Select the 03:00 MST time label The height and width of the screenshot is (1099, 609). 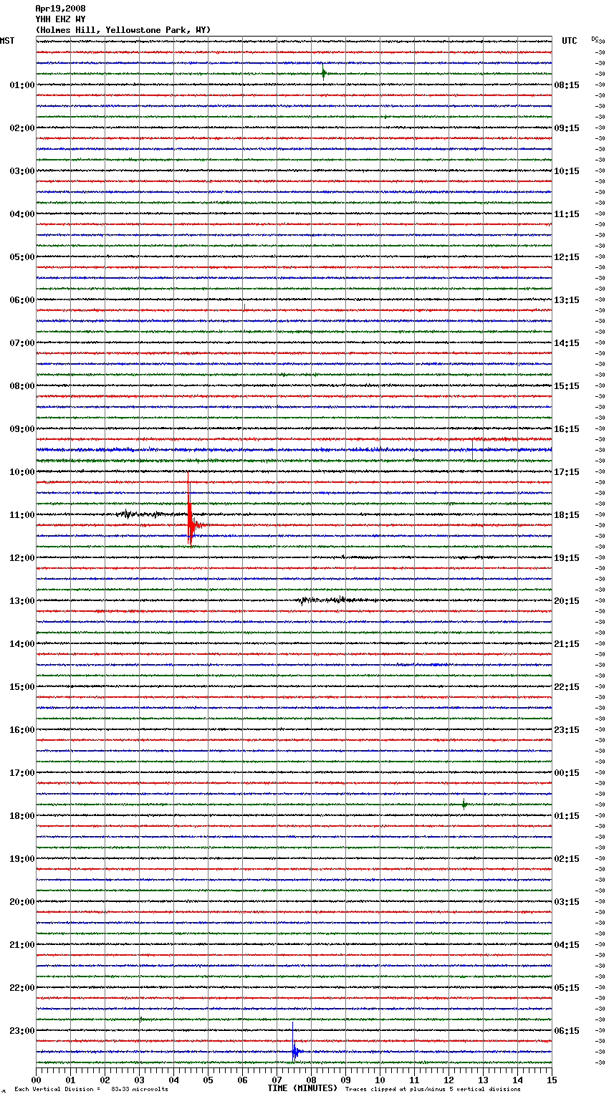tap(22, 171)
